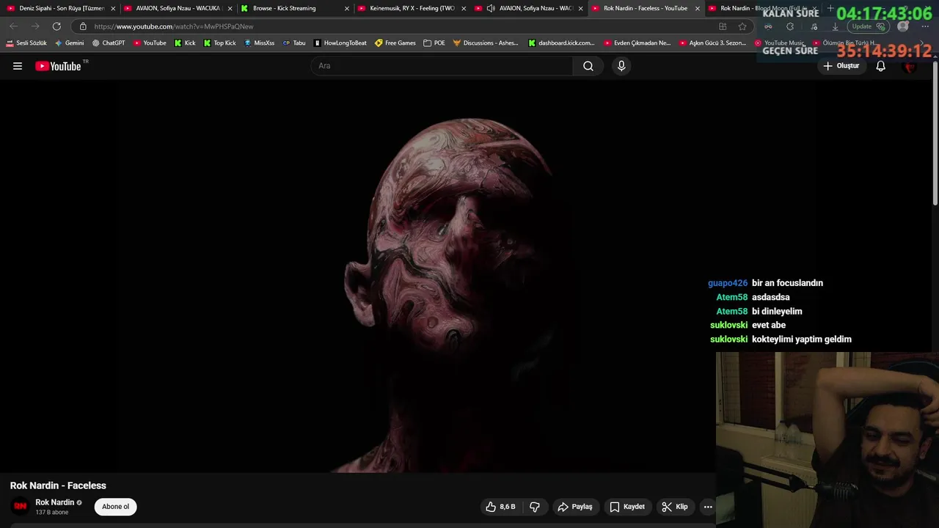The height and width of the screenshot is (528, 939).
Task: Open the Rok Nardin channel name link
Action: click(55, 502)
